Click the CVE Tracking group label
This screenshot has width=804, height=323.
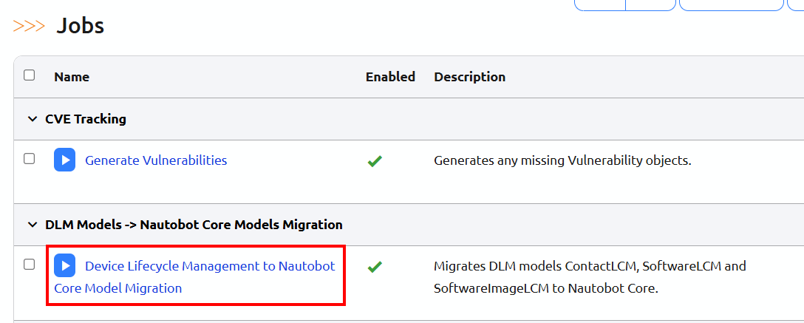tap(86, 119)
